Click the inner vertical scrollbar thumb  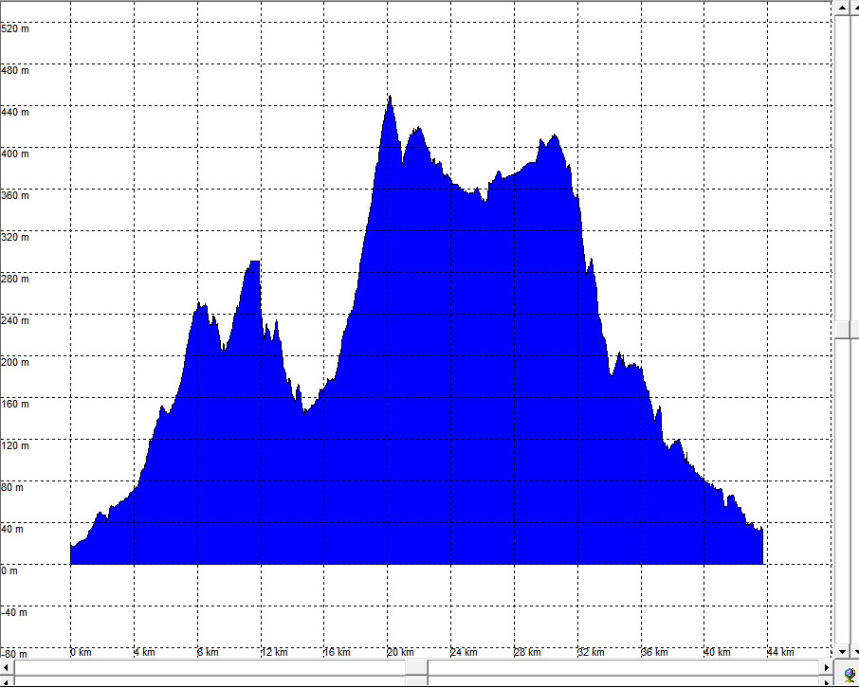[x=842, y=329]
